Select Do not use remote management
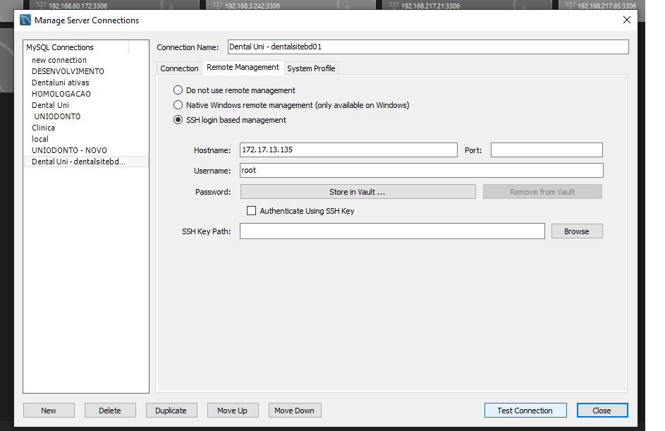 pos(178,90)
